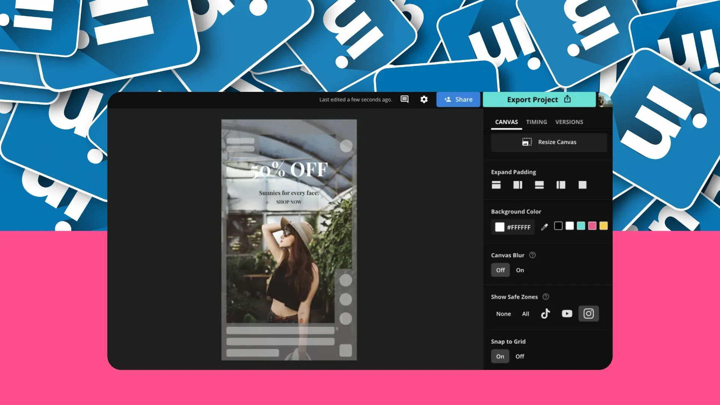Edit the #FFFFFF background color field
The width and height of the screenshot is (720, 405).
point(513,227)
